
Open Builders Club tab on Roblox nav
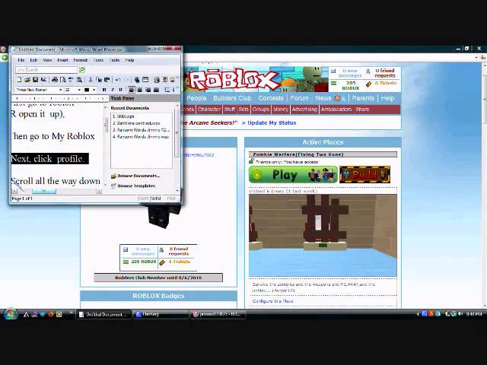pos(232,98)
